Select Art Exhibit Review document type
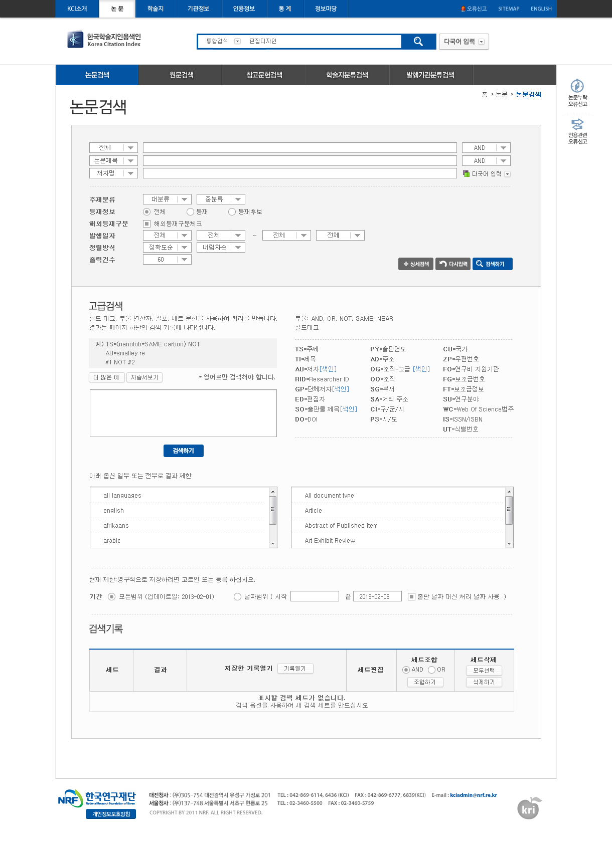Image resolution: width=612 pixels, height=857 pixels. [x=398, y=541]
